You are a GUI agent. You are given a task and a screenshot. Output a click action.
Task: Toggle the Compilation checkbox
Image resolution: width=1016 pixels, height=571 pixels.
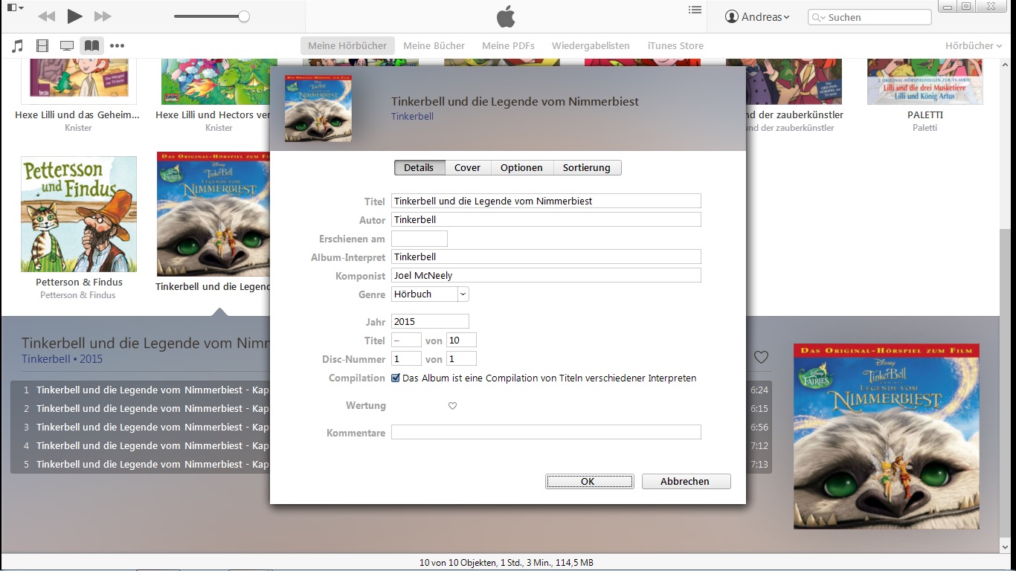pyautogui.click(x=396, y=378)
